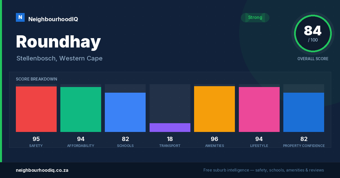Select the green Affordability bar

(81, 109)
